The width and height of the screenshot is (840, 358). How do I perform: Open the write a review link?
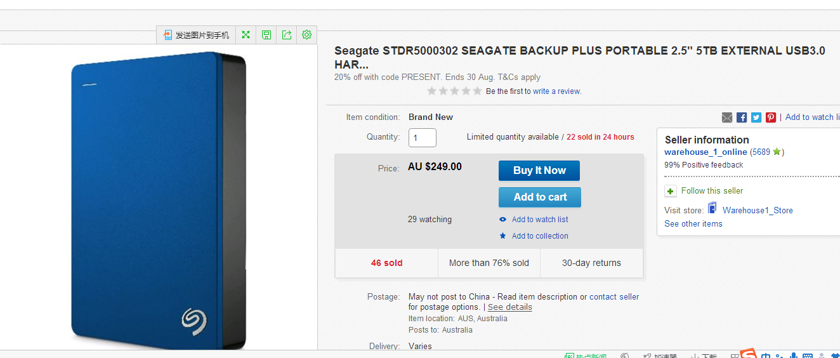556,91
